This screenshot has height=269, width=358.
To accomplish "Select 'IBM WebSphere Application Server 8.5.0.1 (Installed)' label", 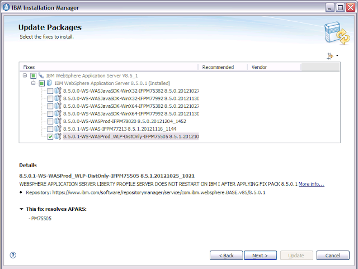I will (112, 83).
